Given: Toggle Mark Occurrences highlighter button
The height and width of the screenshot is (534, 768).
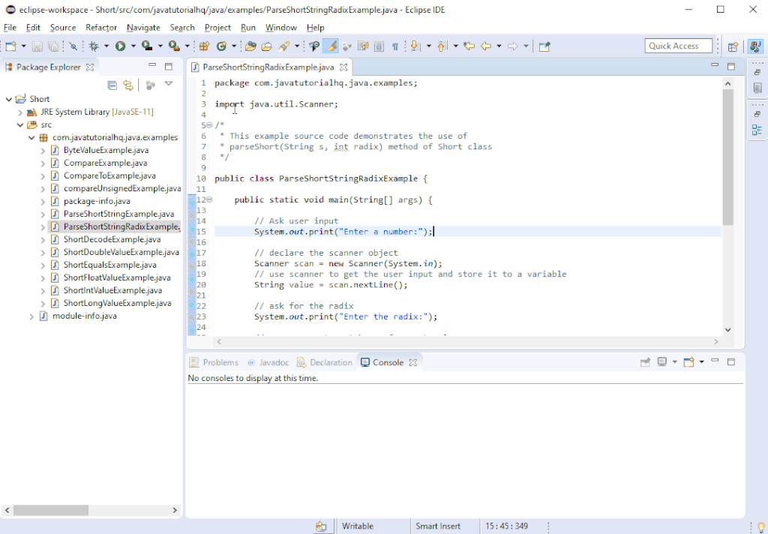Looking at the screenshot, I should click(331, 46).
